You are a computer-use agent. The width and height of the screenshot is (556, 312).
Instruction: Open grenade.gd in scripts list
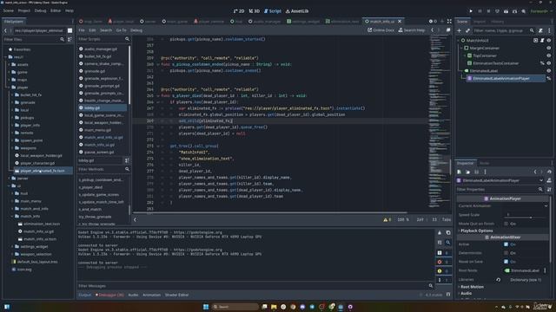(95, 71)
